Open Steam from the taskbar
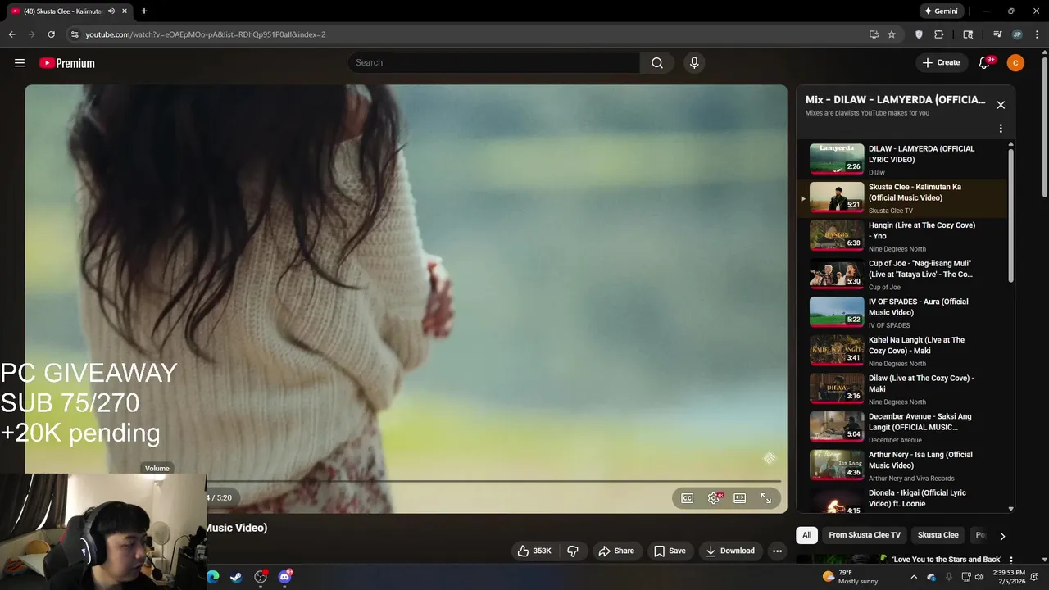Screen dimensions: 1049x590 click(236, 577)
